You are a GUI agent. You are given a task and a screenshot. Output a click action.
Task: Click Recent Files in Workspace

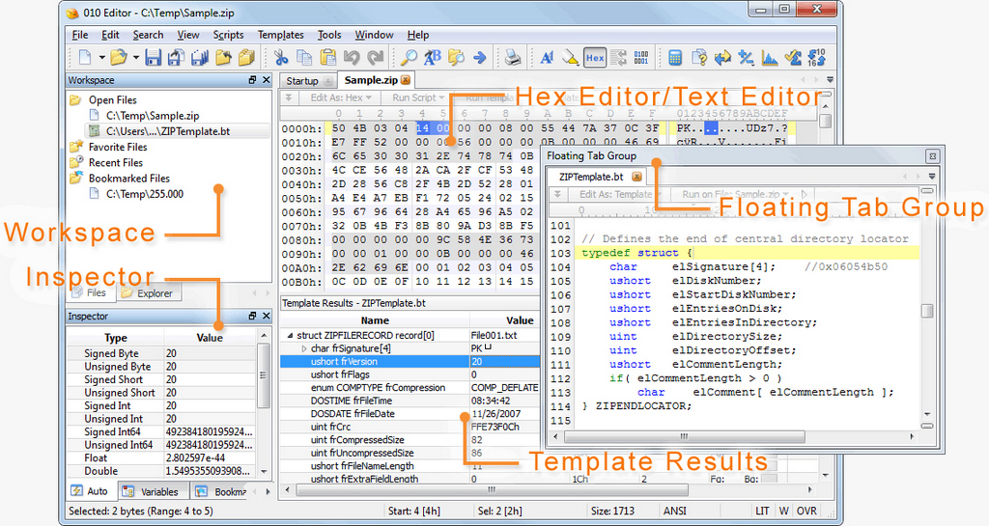[116, 162]
